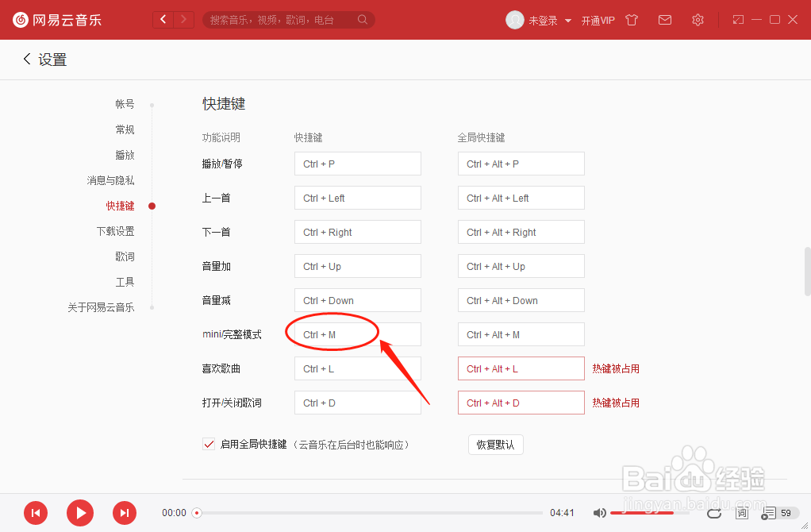Open the lyrics 词 icon
This screenshot has width=811, height=532.
click(x=742, y=513)
